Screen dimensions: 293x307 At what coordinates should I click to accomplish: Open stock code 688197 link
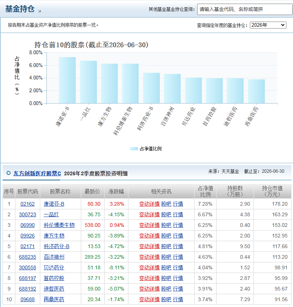pos(27,278)
